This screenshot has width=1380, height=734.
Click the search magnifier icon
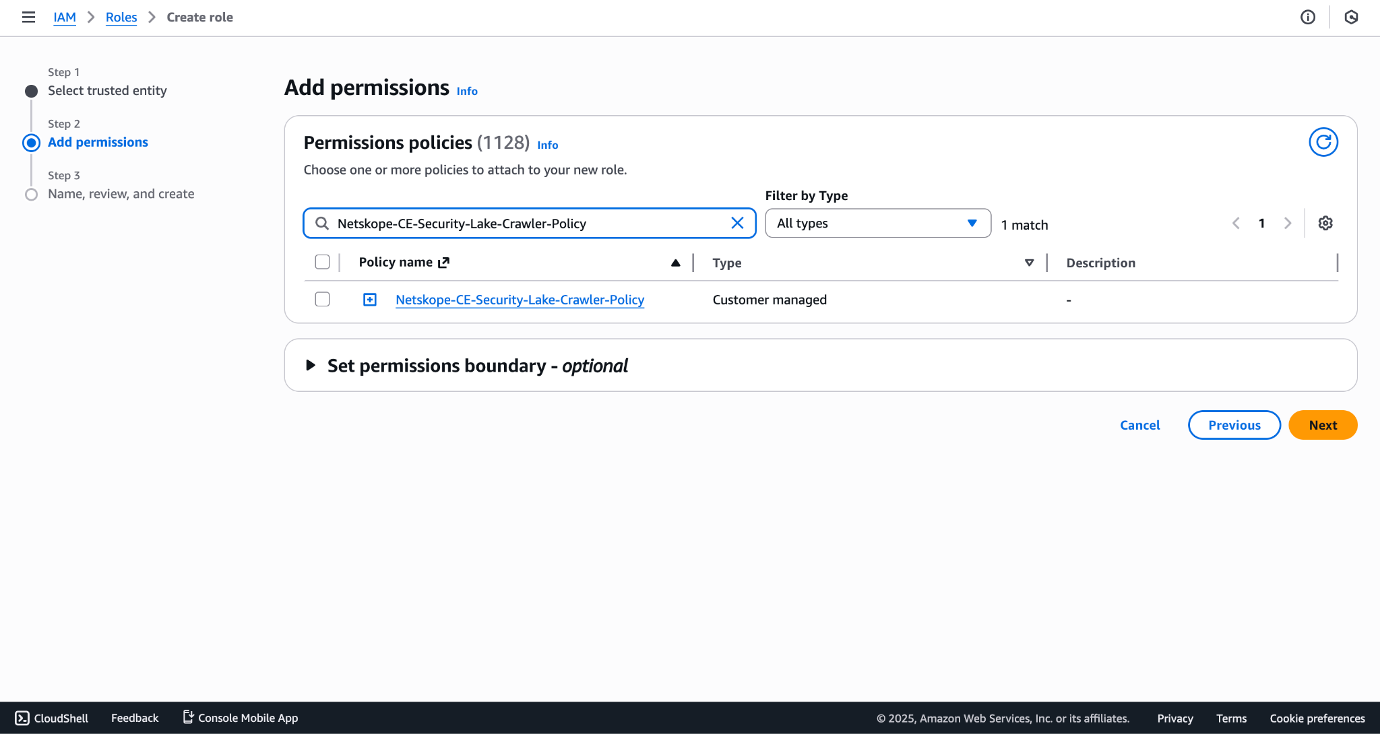322,223
